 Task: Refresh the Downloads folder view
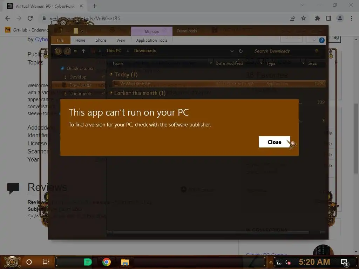241,51
